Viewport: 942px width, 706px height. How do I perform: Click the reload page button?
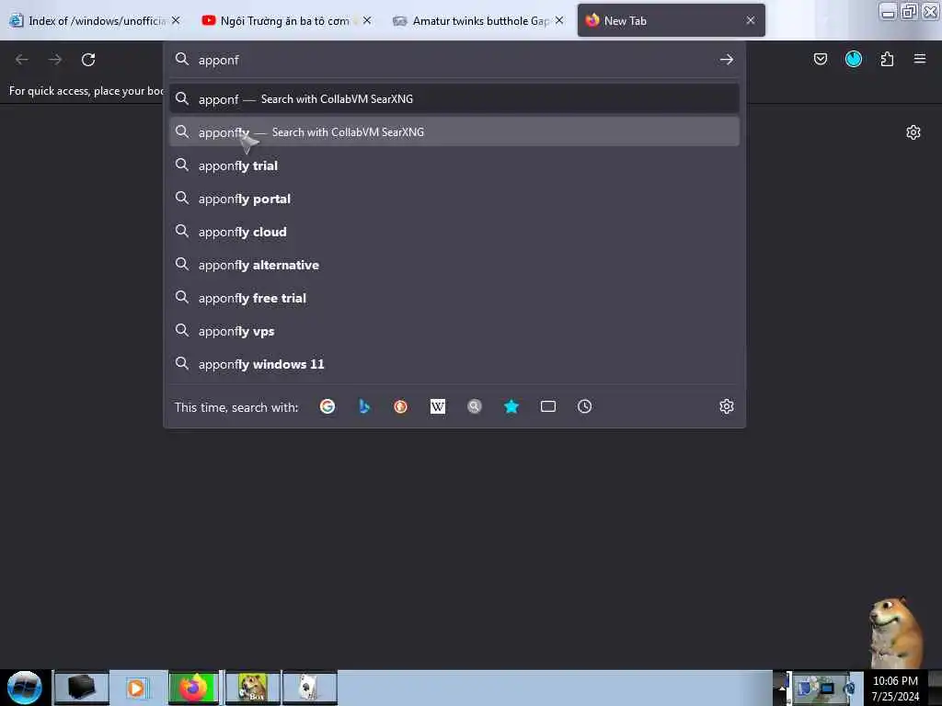[x=88, y=60]
